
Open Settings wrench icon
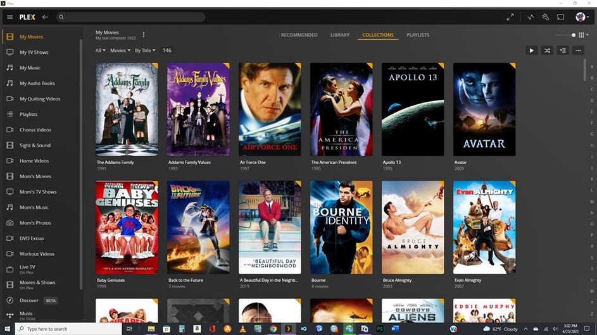click(546, 17)
